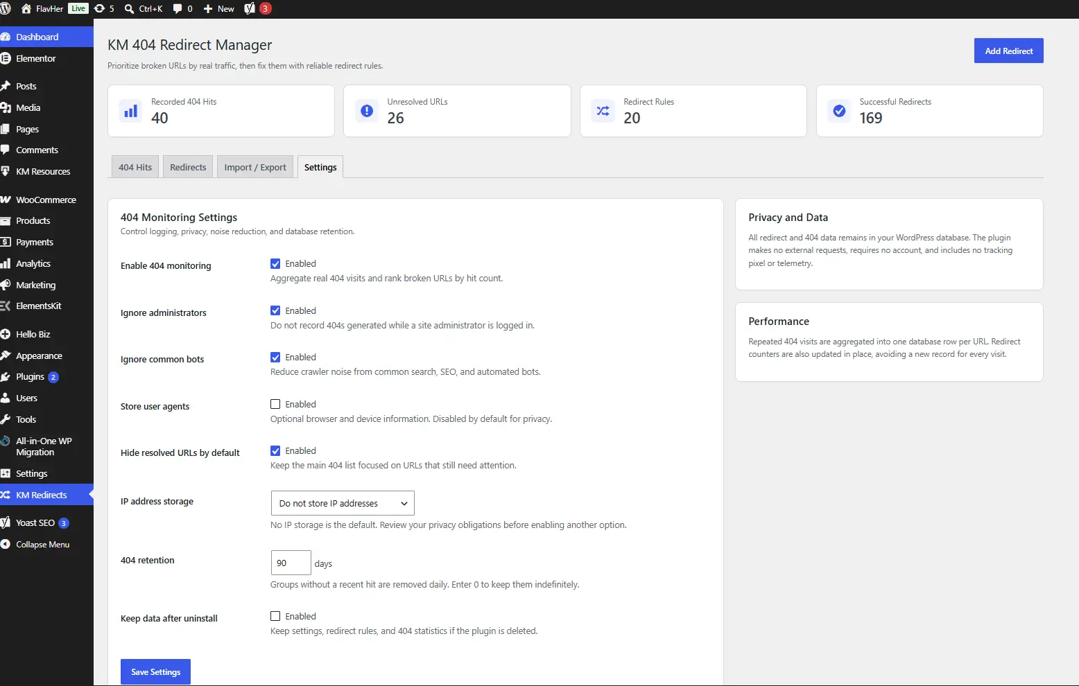Click the ElementsKit sidebar icon
Viewport: 1079px width, 686px height.
tap(5, 306)
